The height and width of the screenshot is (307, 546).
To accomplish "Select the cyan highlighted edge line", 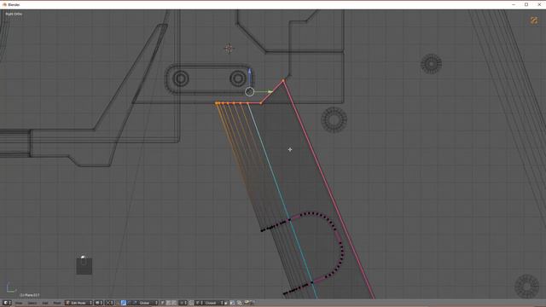I will (x=282, y=202).
